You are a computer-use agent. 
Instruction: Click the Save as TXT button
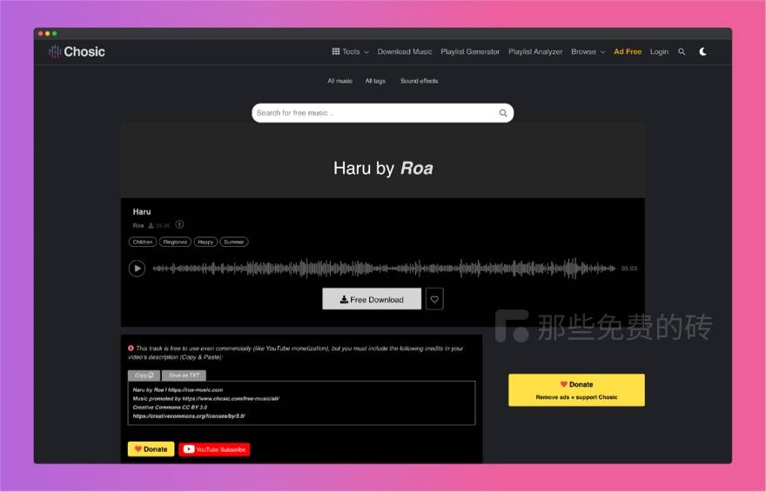tap(184, 376)
